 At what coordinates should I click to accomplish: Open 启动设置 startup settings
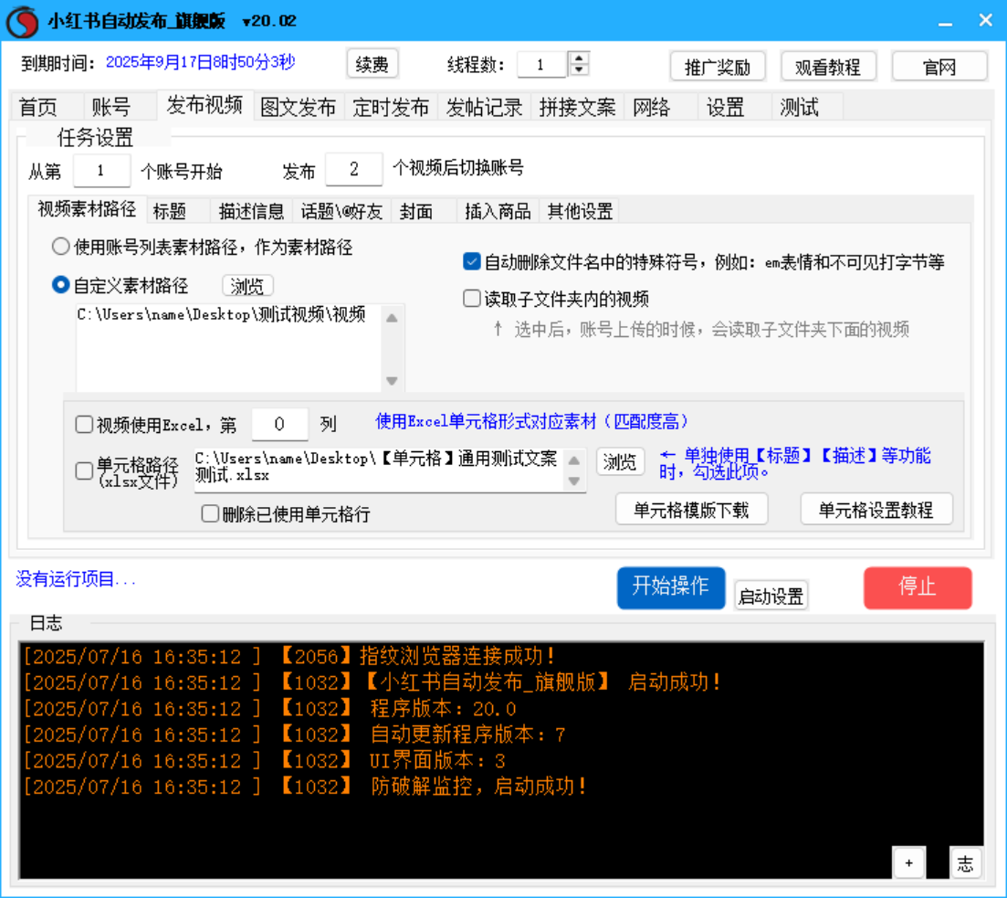[771, 597]
